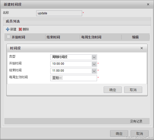Screen dimensions: 154x140
Task: Expand the 开始时间 time dropdown arrow
Action: pyautogui.click(x=94, y=64)
